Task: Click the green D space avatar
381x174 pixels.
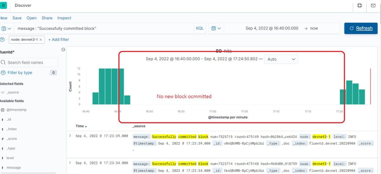Action: click(4, 5)
